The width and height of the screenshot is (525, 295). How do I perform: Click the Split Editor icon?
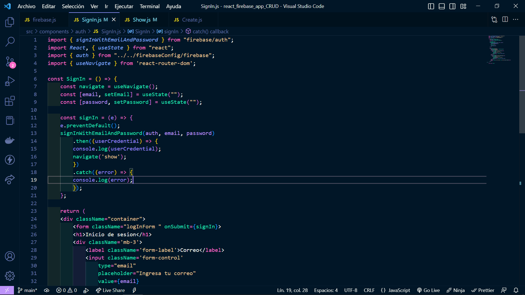(505, 19)
